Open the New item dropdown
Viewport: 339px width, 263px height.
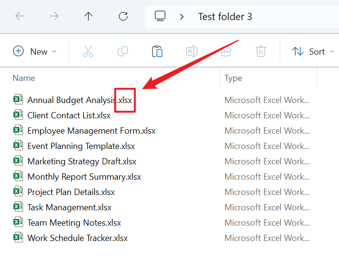(x=35, y=51)
